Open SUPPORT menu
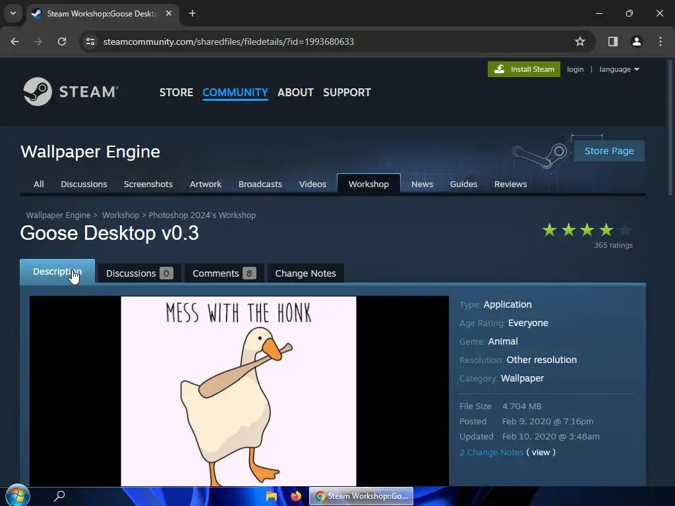 click(347, 92)
